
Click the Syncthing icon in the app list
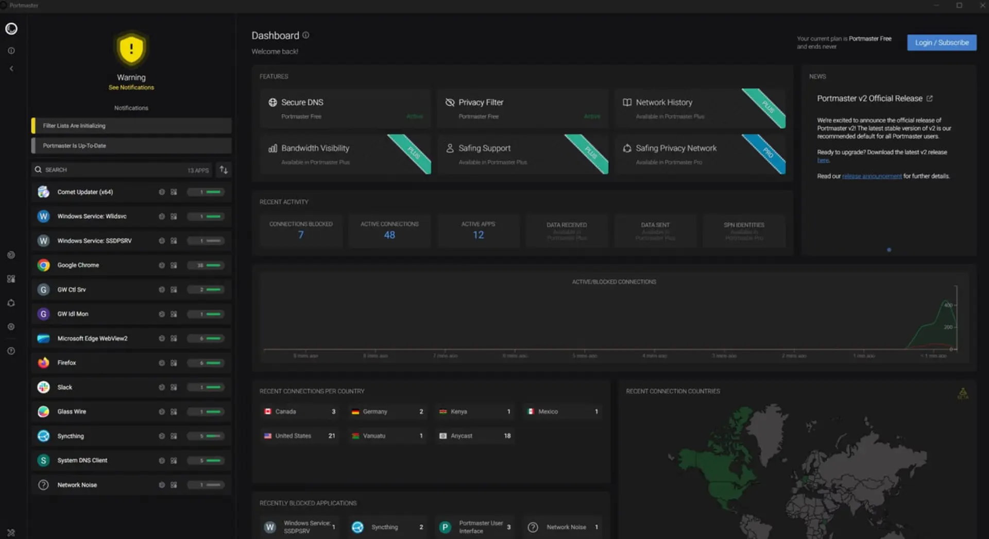tap(43, 436)
